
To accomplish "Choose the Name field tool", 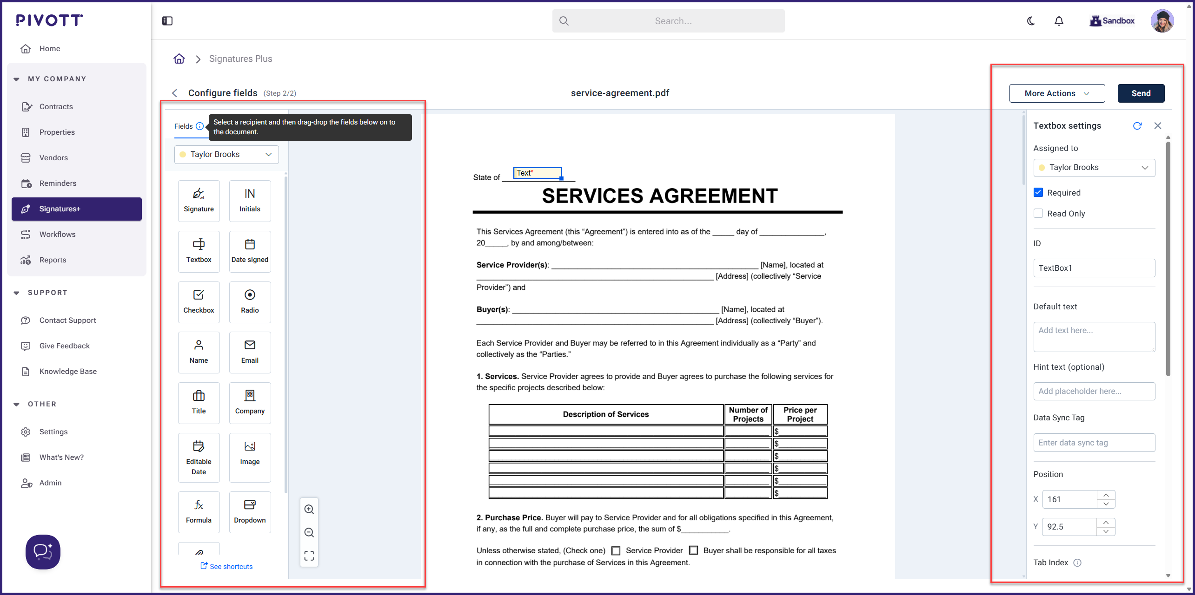I will (199, 352).
